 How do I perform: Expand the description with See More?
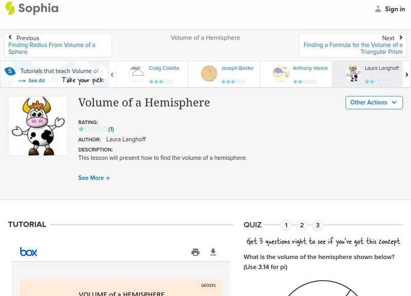(x=94, y=178)
